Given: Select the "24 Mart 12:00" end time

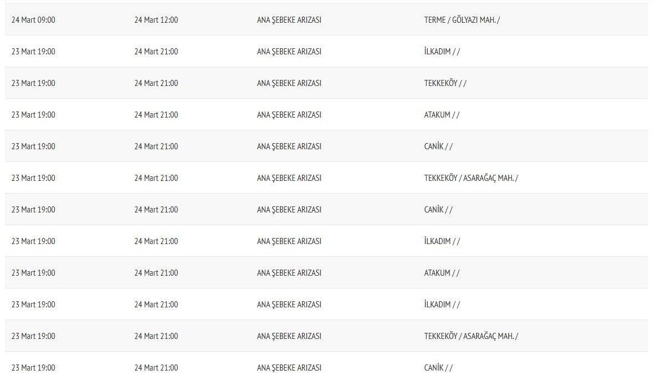Looking at the screenshot, I should (x=156, y=20).
